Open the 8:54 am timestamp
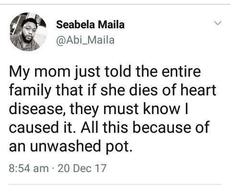 tap(29, 168)
